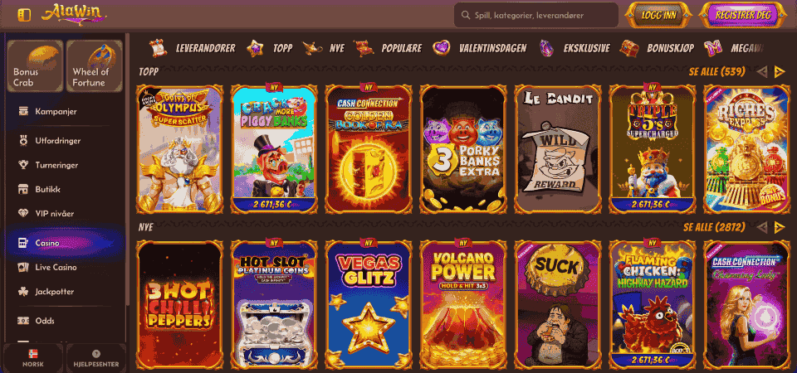Image resolution: width=797 pixels, height=373 pixels.
Task: Open the Hjelpesenter help button
Action: 96,358
